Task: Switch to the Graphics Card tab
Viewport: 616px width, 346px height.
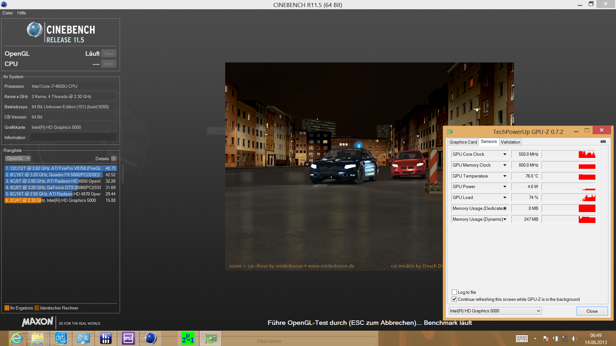Action: (463, 142)
